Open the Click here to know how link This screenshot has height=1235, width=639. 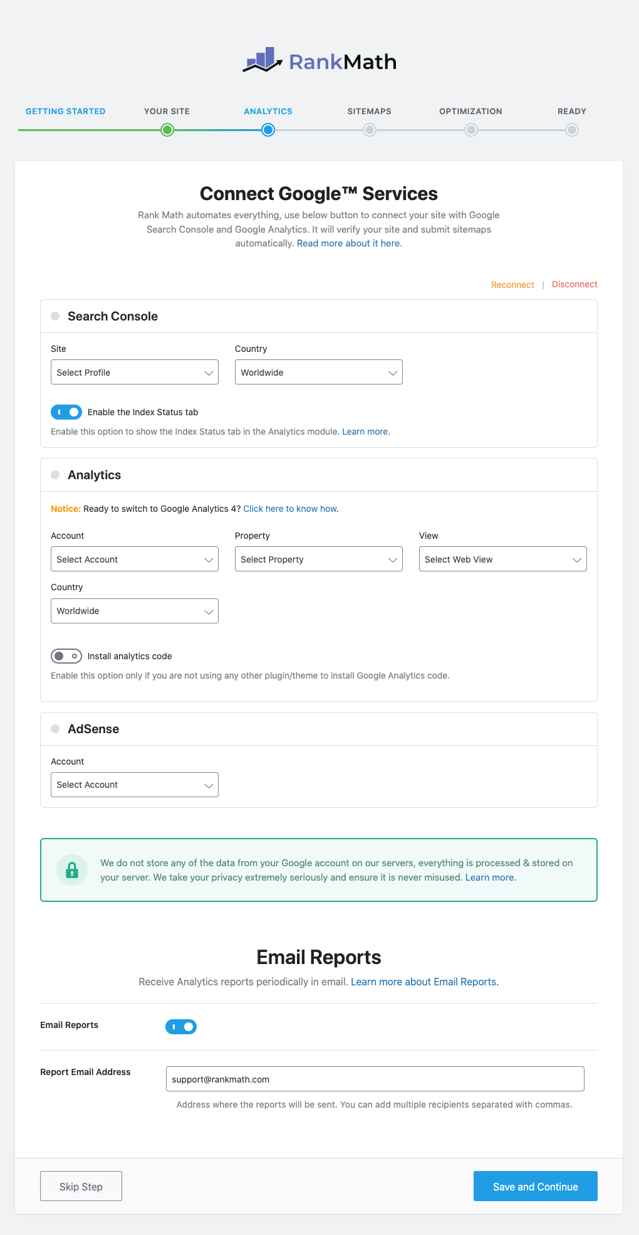[x=289, y=509]
